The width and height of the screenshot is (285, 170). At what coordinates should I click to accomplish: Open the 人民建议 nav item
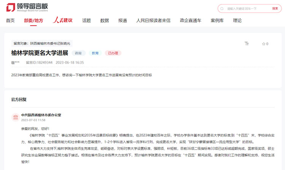[x=63, y=20]
